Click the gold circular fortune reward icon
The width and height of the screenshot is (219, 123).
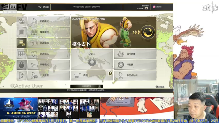click(148, 32)
